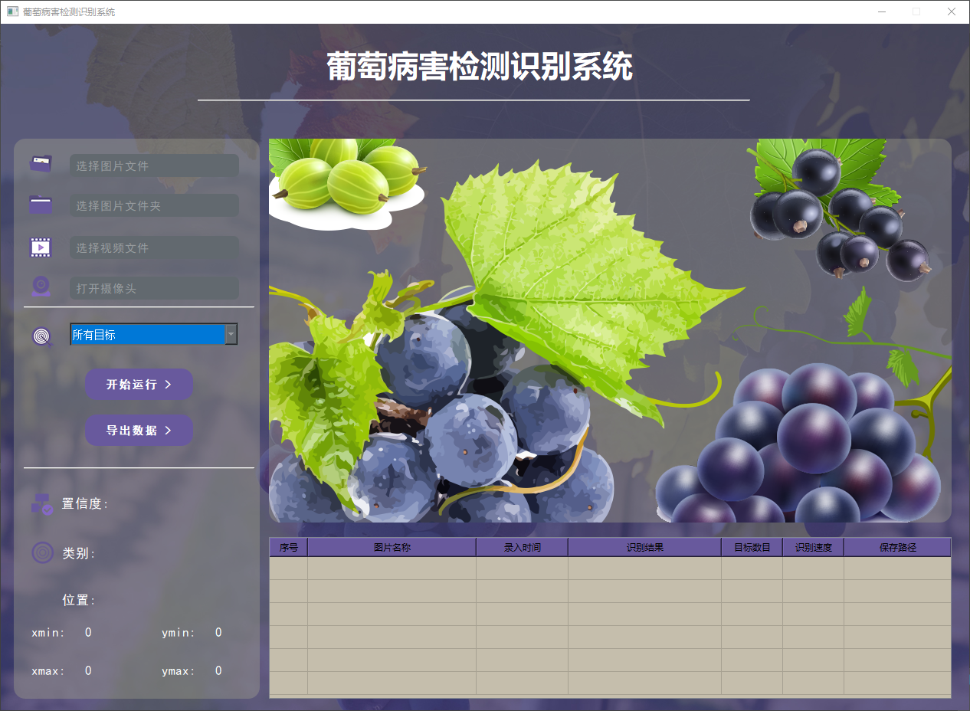Open the 所有目标 dropdown arrow
Image resolution: width=970 pixels, height=711 pixels.
click(231, 334)
